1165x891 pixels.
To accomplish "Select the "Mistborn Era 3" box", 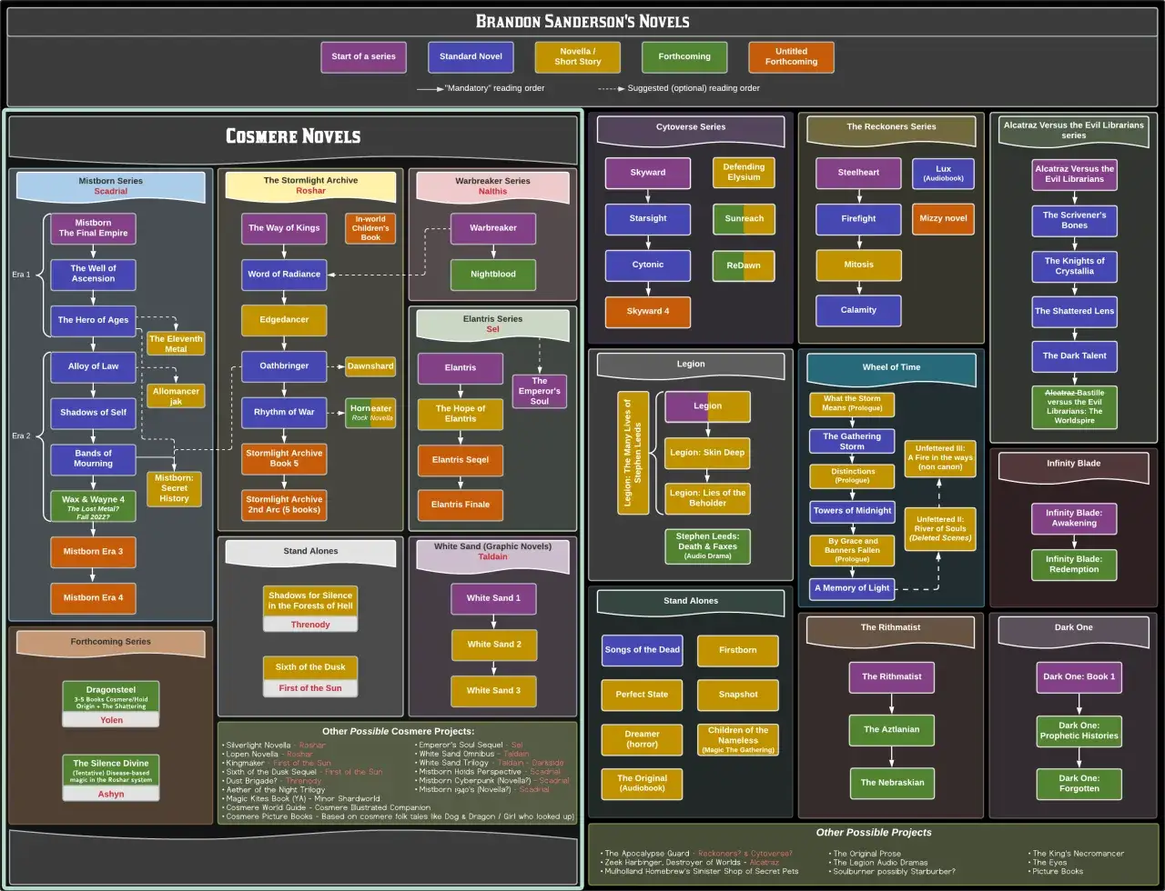I will pos(93,552).
